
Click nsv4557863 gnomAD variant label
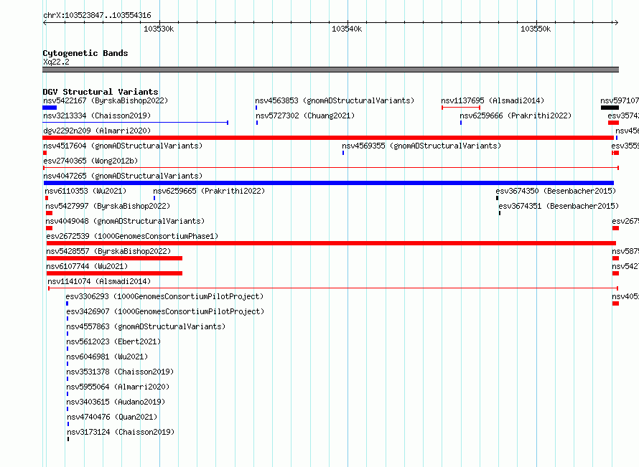(146, 326)
